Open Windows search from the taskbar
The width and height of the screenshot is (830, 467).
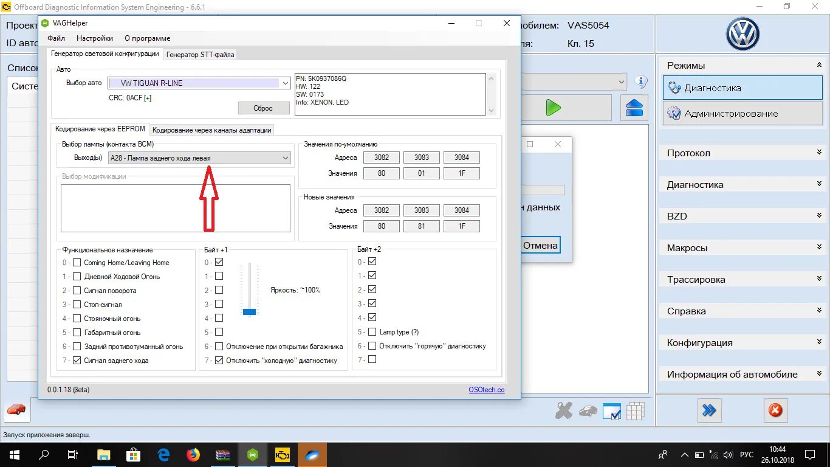coord(44,454)
